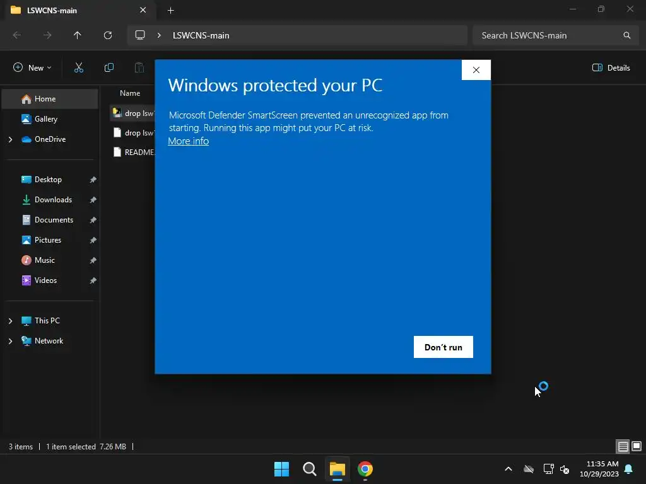Click the This PC monitor icon in address bar
The width and height of the screenshot is (646, 484).
(x=140, y=35)
